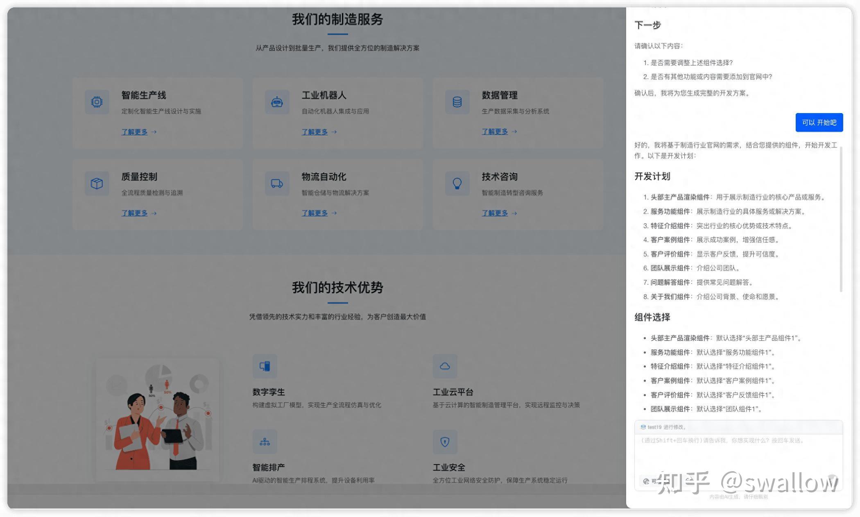Screen dimensions: 860x517
Task: Click the 数据管理 database icon
Action: (x=457, y=102)
